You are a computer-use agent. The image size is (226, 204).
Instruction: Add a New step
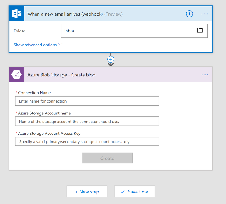[87, 191]
